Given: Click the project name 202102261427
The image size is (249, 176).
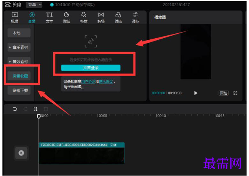Looking at the screenshot, I should (x=176, y=5).
